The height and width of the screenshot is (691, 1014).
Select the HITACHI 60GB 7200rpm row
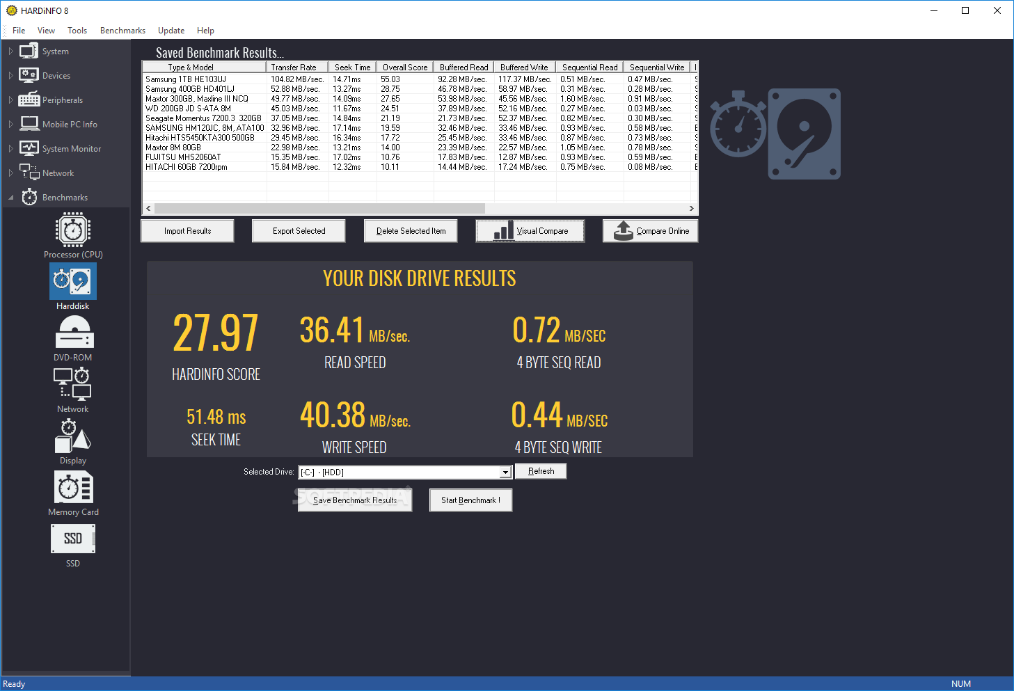click(x=420, y=167)
